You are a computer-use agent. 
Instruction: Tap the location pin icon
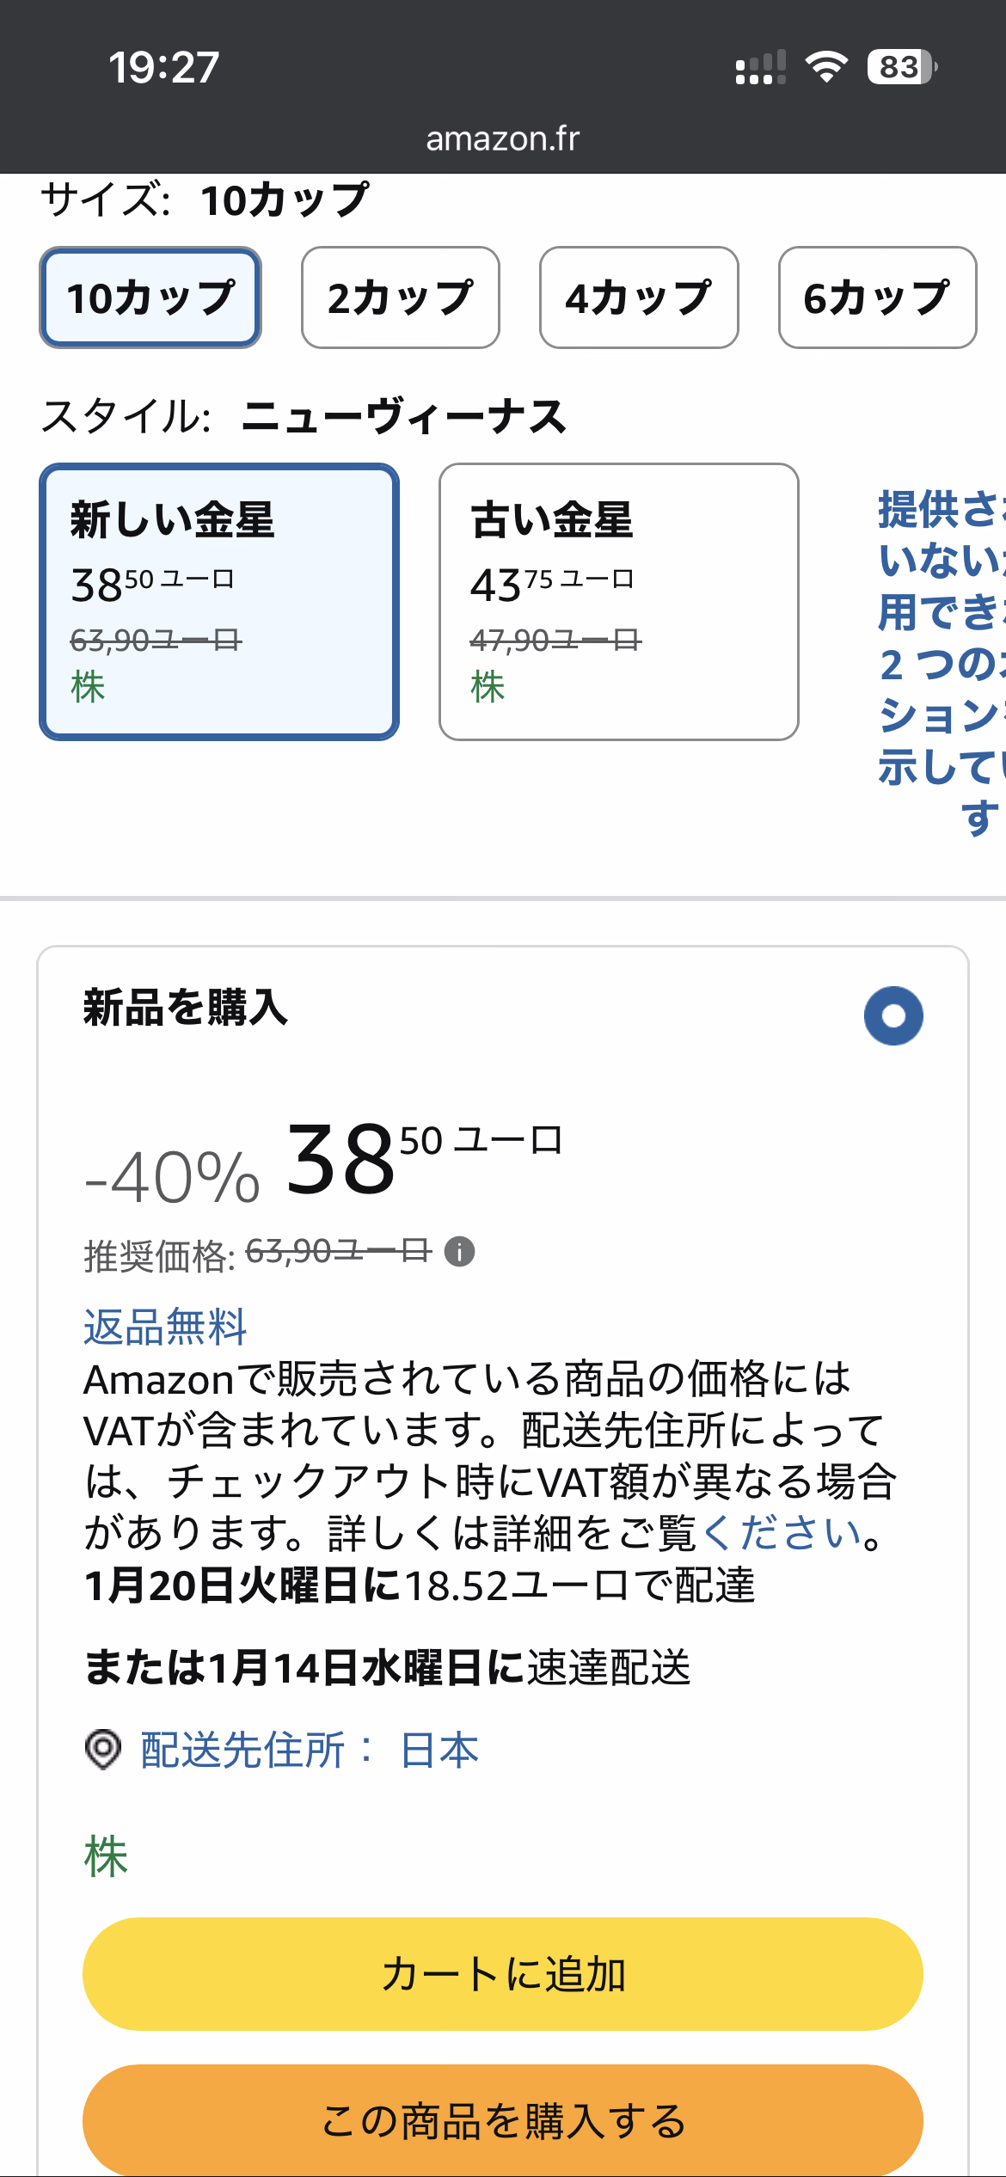[x=103, y=1750]
